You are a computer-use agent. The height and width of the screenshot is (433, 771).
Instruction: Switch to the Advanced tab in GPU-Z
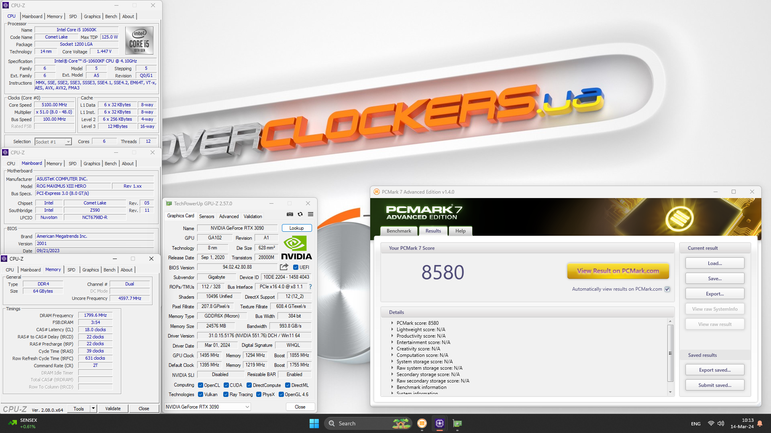(x=229, y=216)
